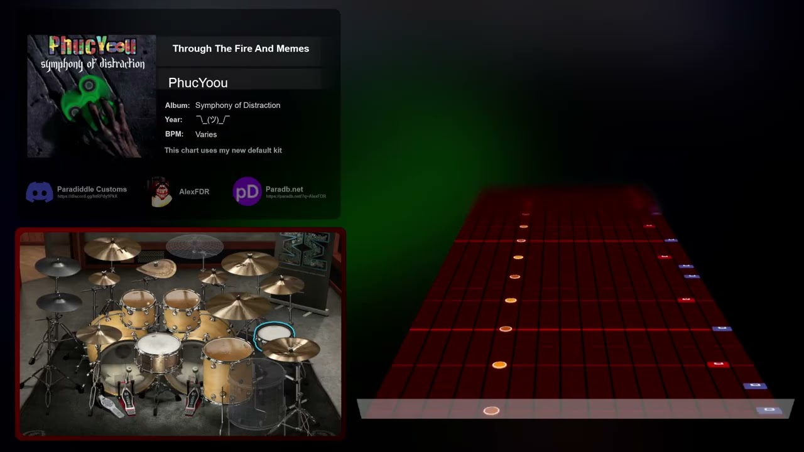Click the blue note at the hit line
This screenshot has width=804, height=452.
point(769,410)
